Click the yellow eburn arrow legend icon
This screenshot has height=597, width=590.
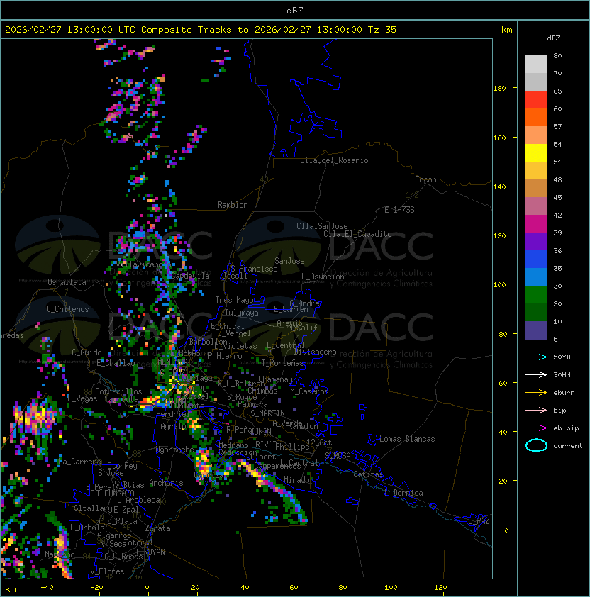coord(536,393)
